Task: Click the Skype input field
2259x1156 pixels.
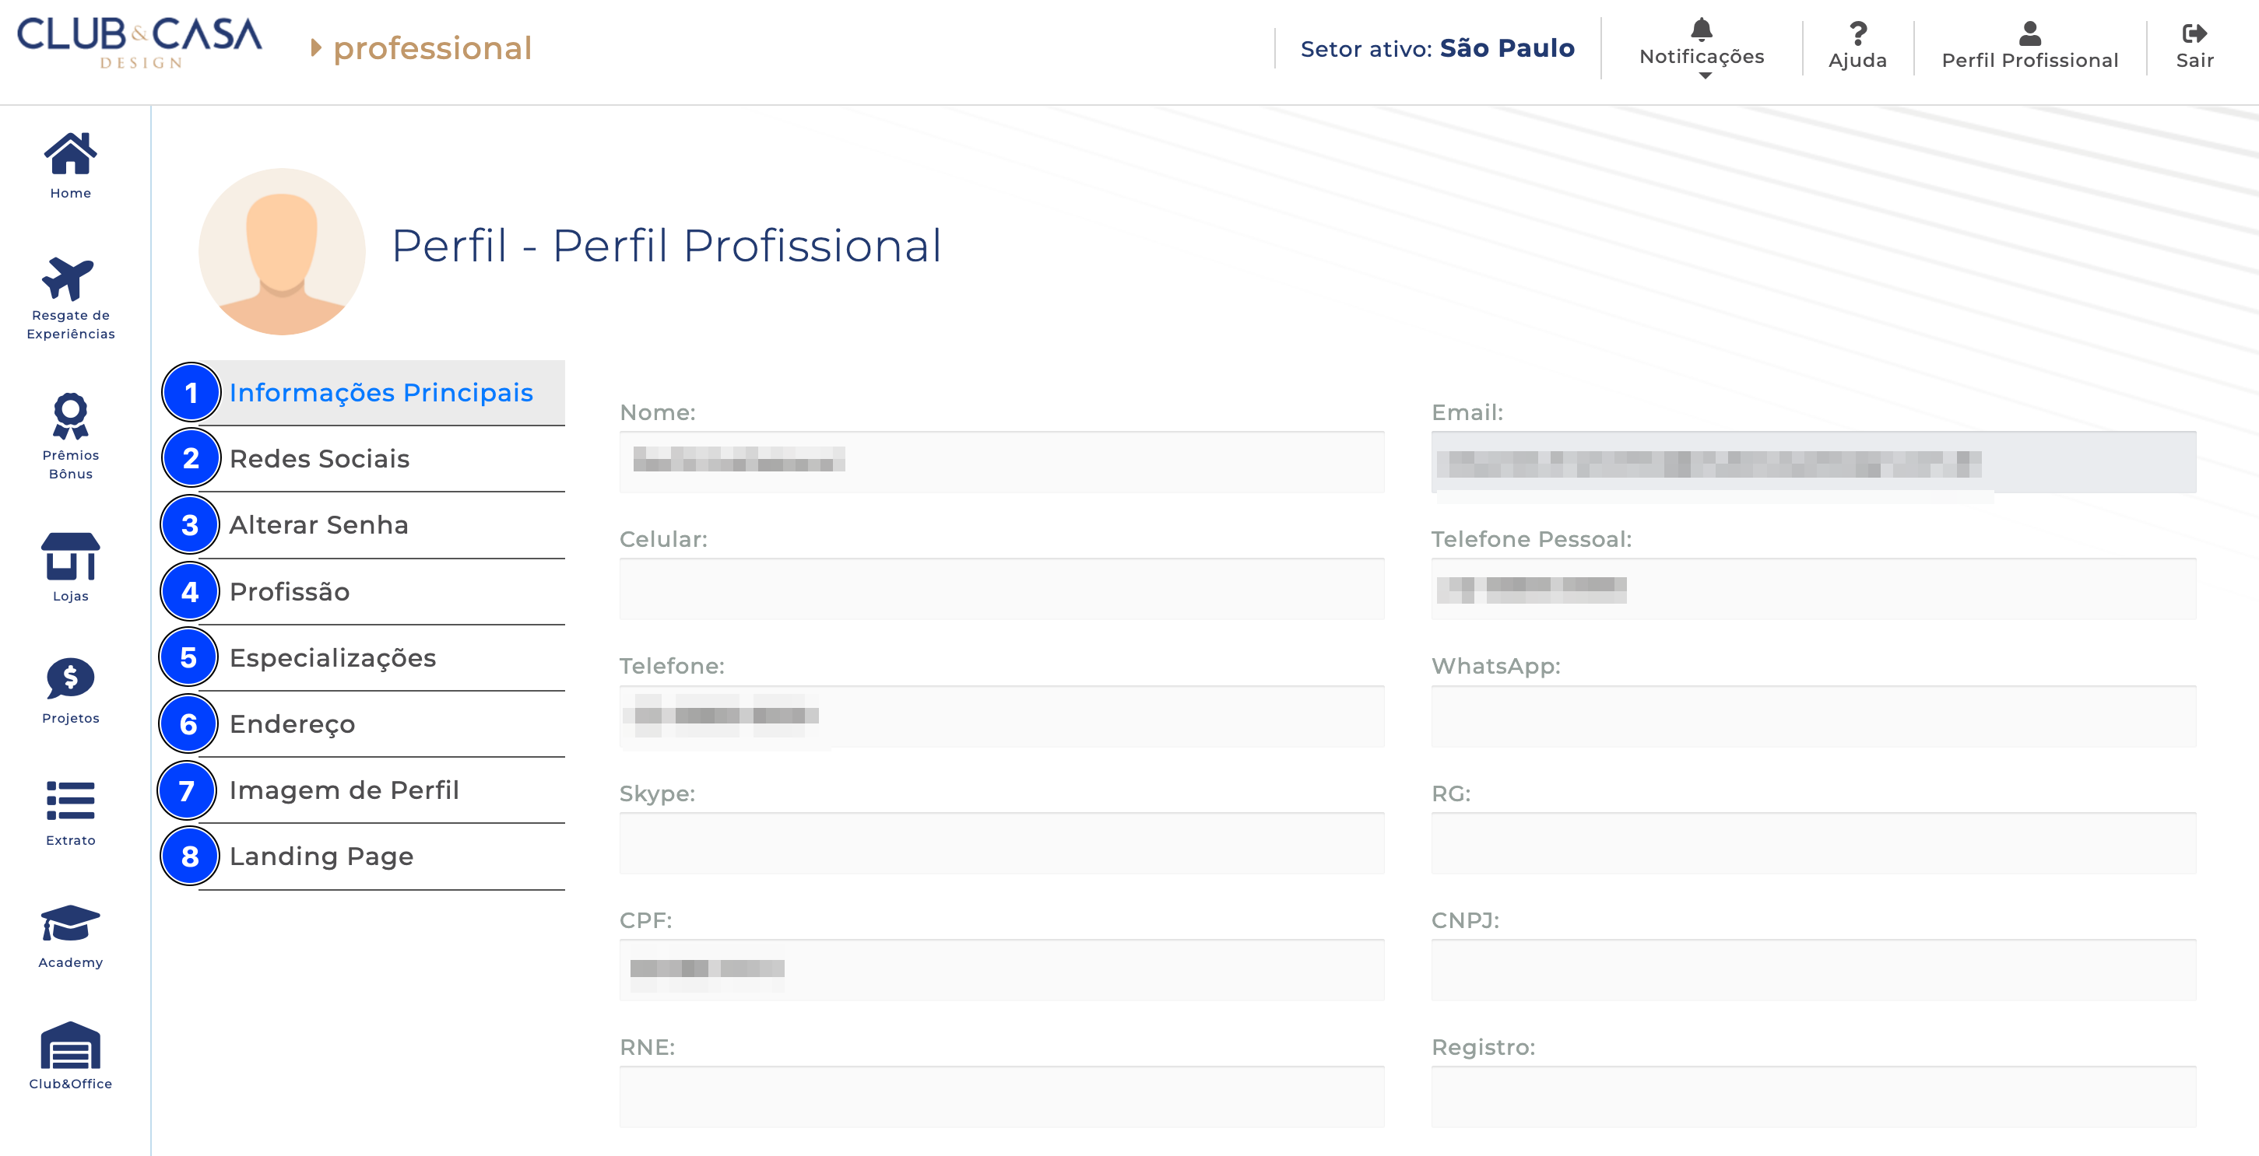Action: click(1002, 843)
